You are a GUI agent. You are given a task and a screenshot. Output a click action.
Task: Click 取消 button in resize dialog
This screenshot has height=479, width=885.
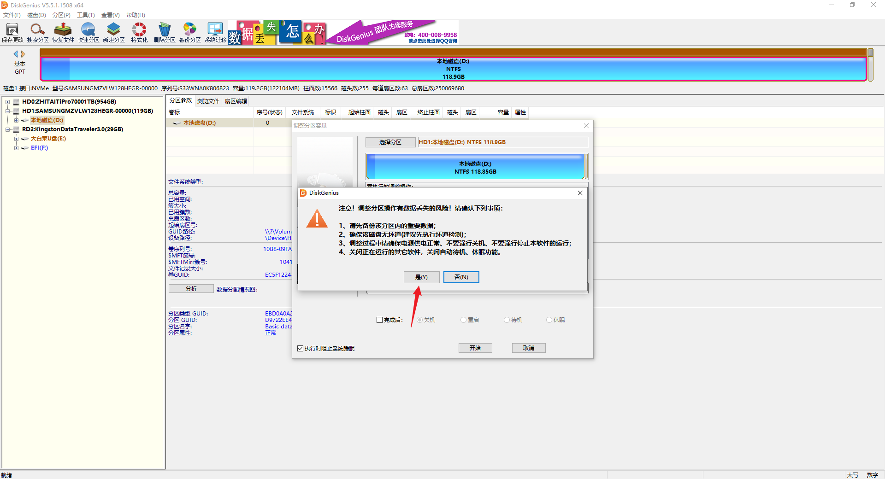[x=529, y=348]
